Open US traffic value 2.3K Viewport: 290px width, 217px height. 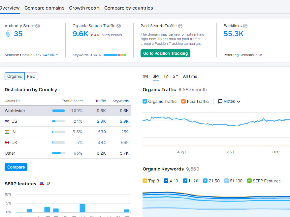point(101,122)
